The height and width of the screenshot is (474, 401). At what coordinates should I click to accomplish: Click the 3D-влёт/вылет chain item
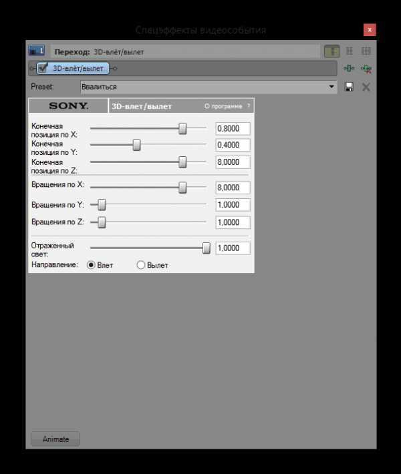pyautogui.click(x=73, y=68)
